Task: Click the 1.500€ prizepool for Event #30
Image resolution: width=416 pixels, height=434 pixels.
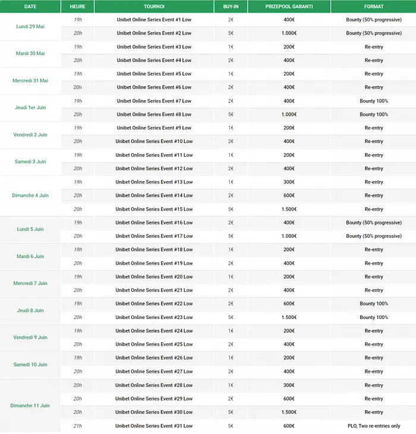Action: point(289,412)
